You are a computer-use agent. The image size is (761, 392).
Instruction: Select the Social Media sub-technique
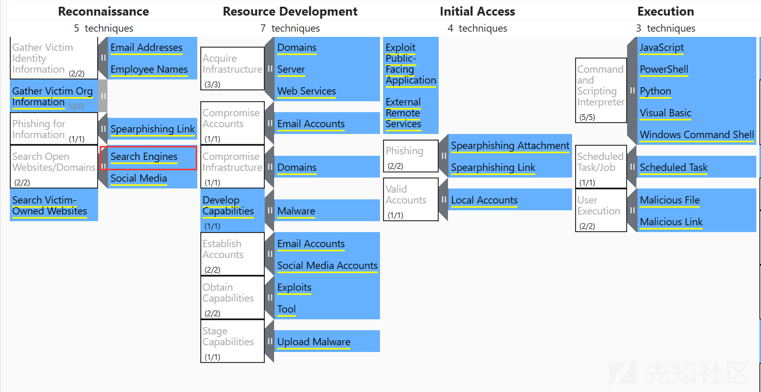pos(152,178)
